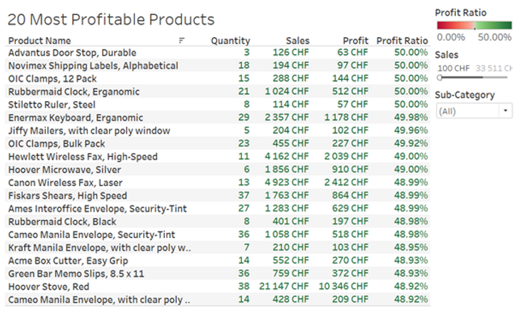
Task: Select Jiffy Mailers, with clear poly window
Action: click(x=89, y=130)
